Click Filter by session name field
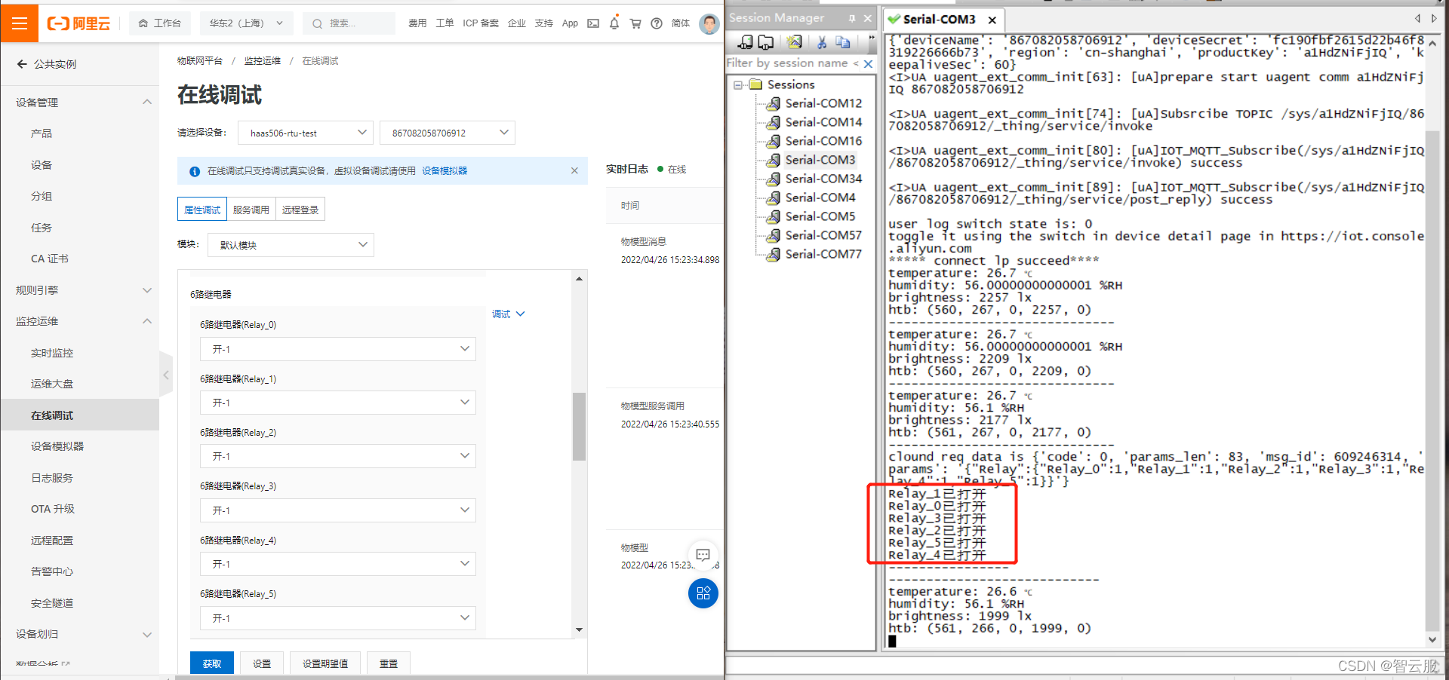This screenshot has width=1449, height=680. 792,63
